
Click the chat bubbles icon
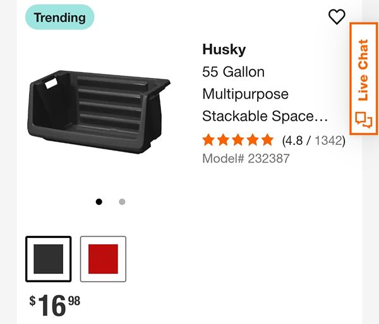364,120
